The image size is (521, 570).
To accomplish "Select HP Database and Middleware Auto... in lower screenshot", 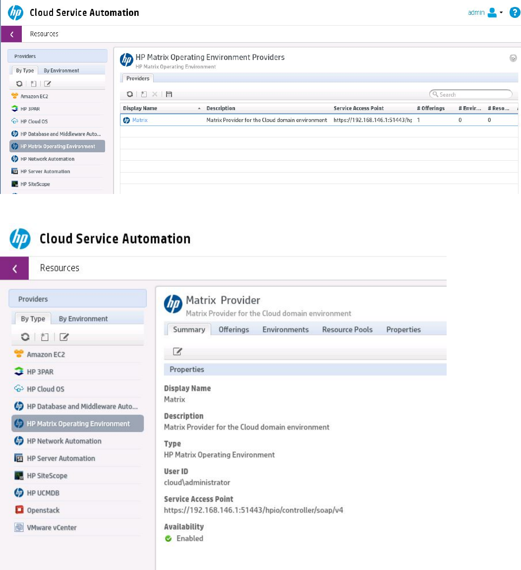I will (77, 406).
